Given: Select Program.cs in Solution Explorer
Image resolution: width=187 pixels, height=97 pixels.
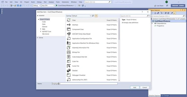Looking at the screenshot, I should [x=160, y=26].
